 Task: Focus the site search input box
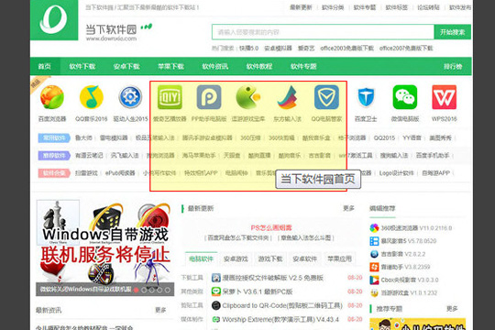[323, 32]
